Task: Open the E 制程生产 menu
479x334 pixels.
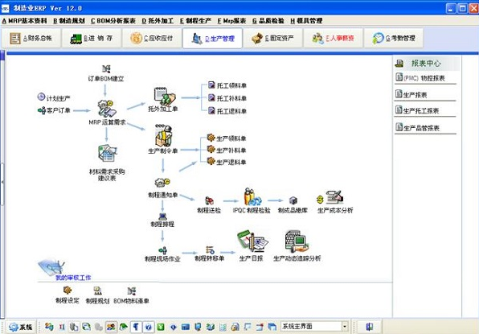Action: point(195,21)
